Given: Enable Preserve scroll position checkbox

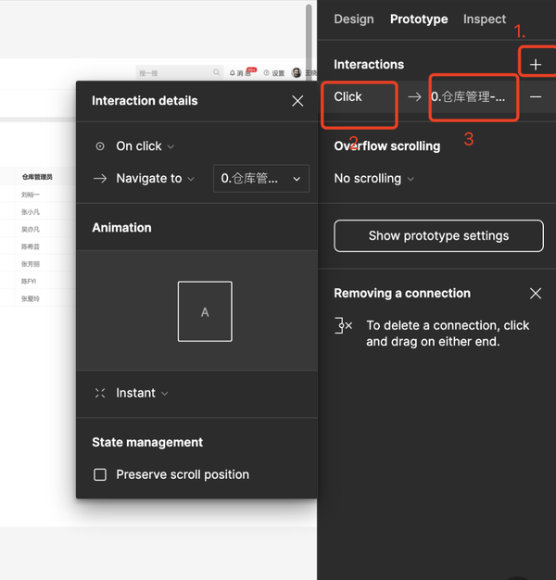Looking at the screenshot, I should coord(100,474).
